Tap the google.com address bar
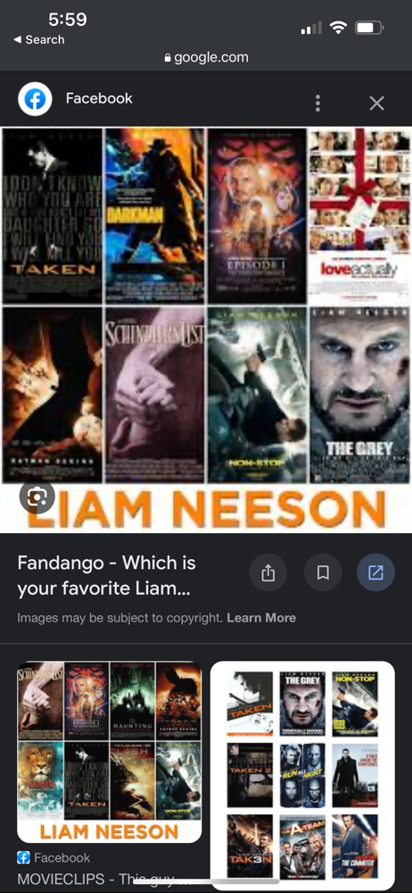412x893 pixels. (206, 57)
